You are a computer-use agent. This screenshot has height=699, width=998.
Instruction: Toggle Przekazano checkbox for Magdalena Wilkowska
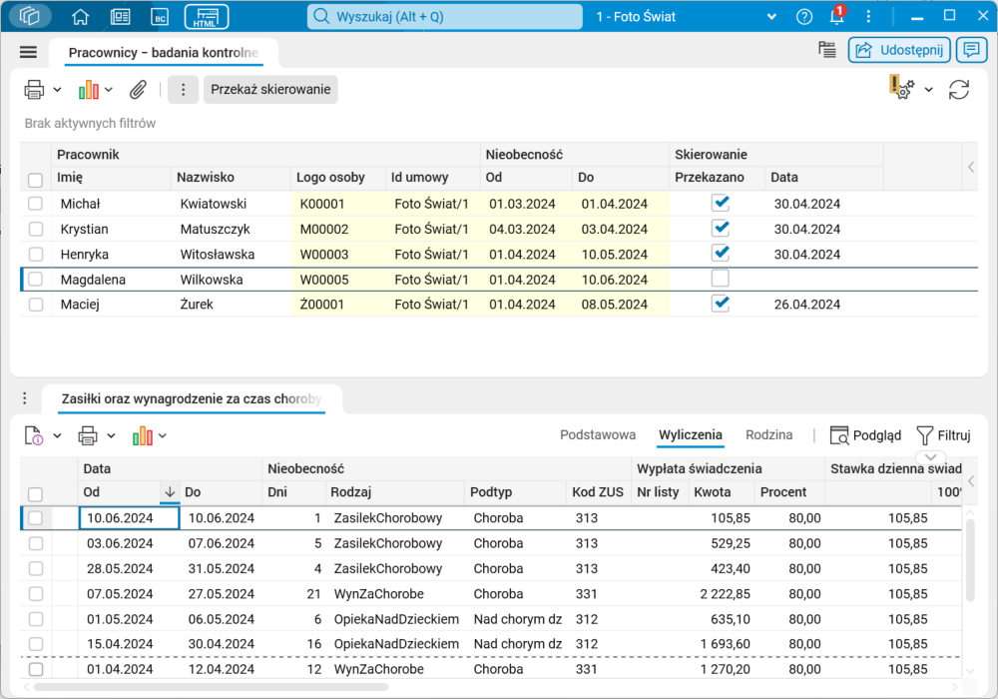[720, 280]
